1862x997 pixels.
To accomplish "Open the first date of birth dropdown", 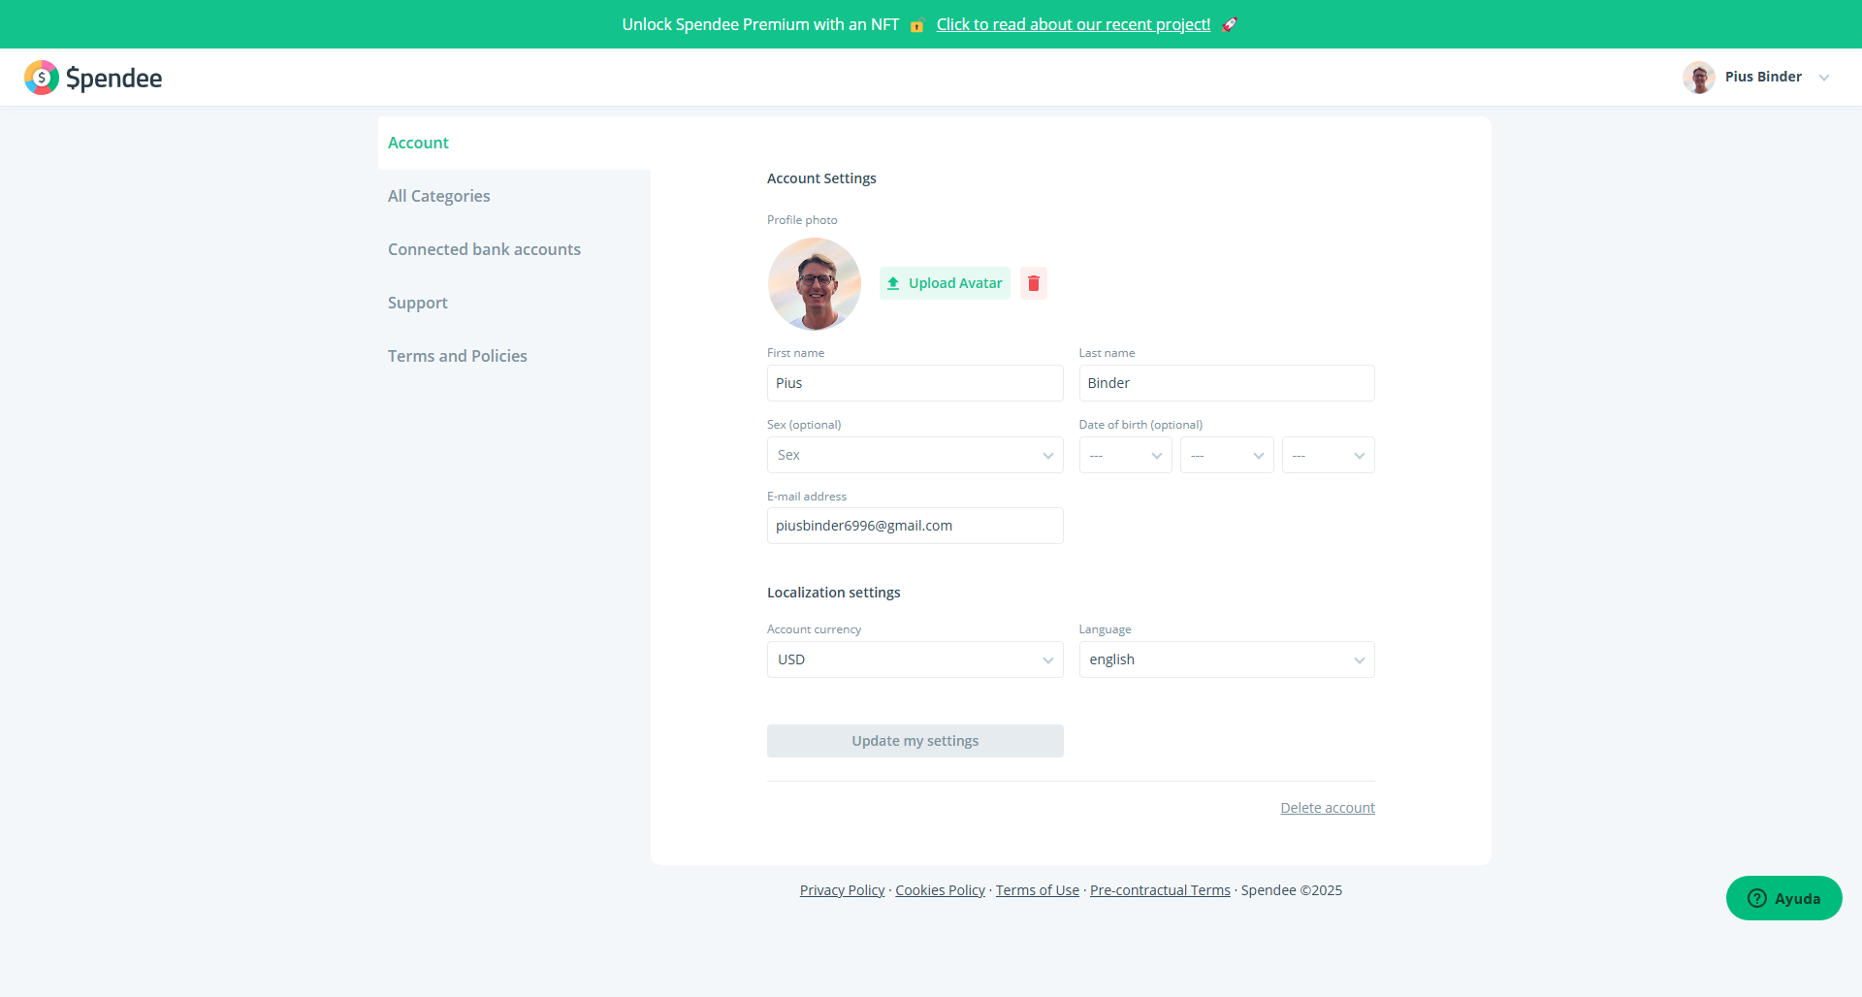I will (x=1125, y=455).
